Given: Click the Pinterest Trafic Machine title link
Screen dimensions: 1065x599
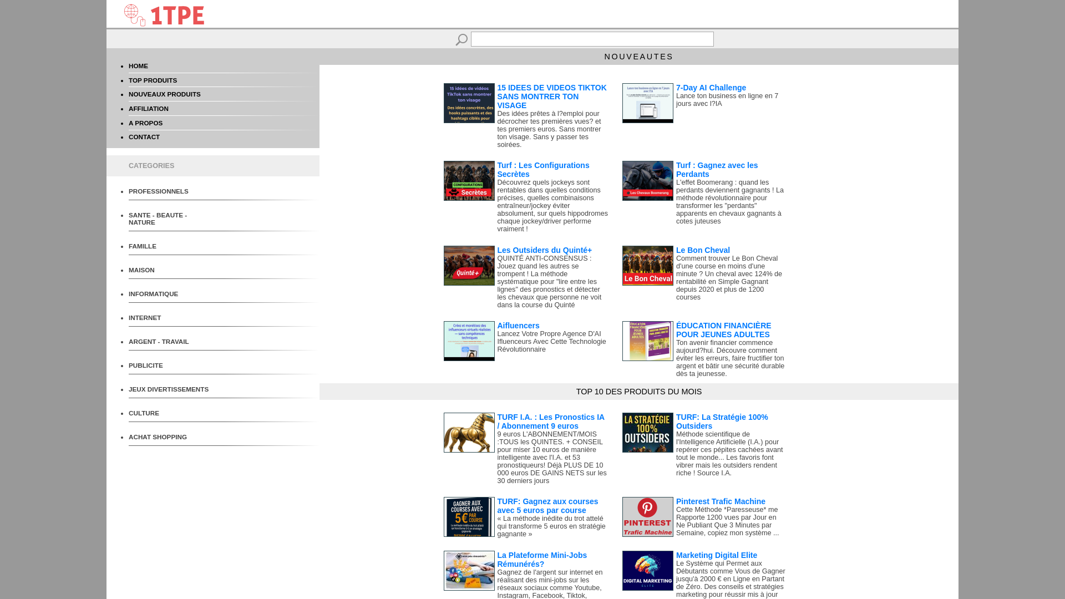Looking at the screenshot, I should [x=720, y=501].
